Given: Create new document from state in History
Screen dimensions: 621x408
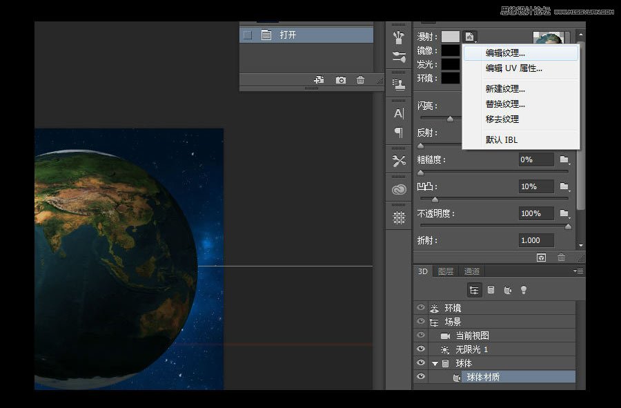Looking at the screenshot, I should click(x=319, y=80).
